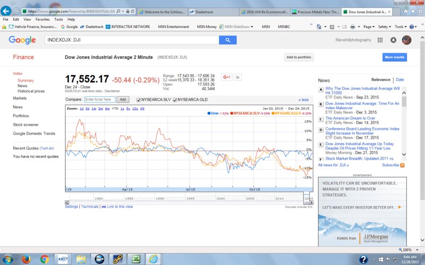Open Google Chrome from the taskbar

[45, 259]
